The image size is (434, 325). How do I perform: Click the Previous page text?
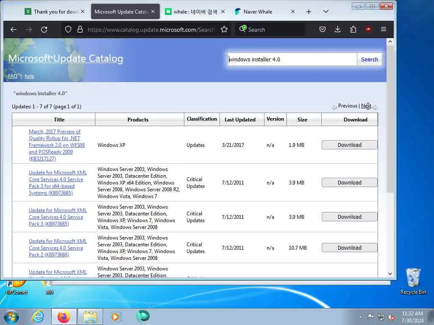348,106
